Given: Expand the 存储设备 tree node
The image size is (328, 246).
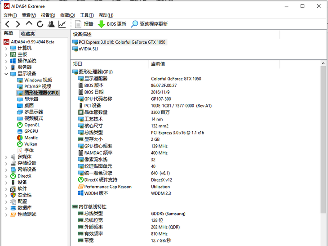Looking at the screenshot, I should coord(6,164).
